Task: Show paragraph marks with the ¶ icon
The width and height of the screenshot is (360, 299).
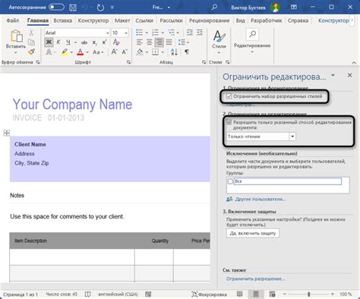Action: 187,52
